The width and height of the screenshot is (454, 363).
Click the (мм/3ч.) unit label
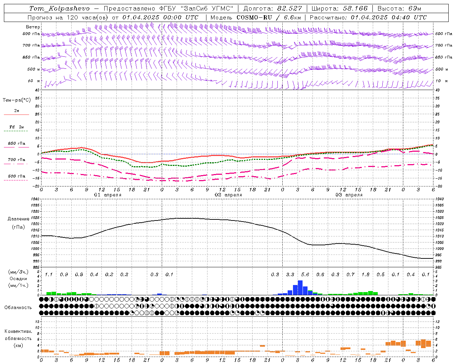coord(18,272)
